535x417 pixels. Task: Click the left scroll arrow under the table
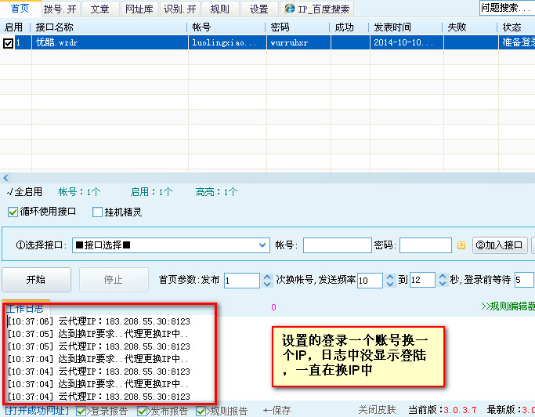point(6,178)
